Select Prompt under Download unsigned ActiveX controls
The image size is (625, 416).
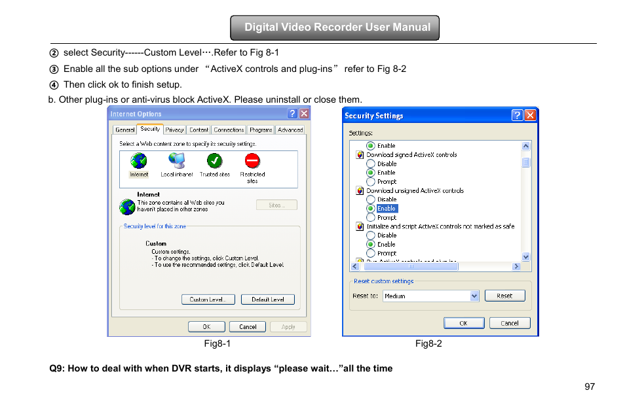tap(371, 217)
